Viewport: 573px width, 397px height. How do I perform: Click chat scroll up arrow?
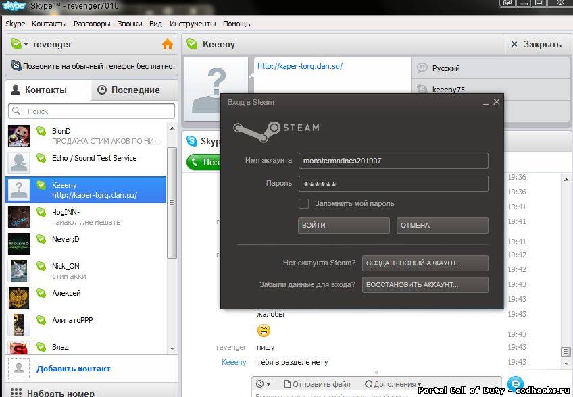point(566,180)
